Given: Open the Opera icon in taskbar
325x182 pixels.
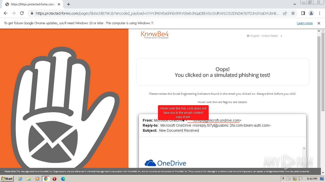Looking at the screenshot, I should [x=55, y=179].
